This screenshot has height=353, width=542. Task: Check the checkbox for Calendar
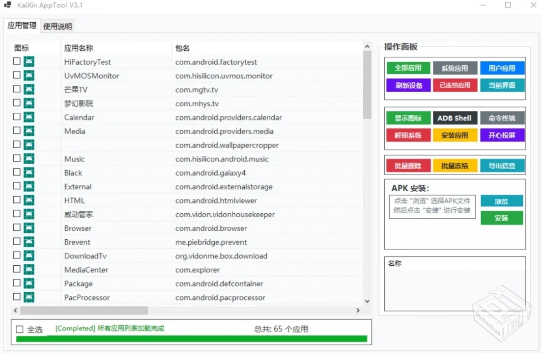coord(16,116)
